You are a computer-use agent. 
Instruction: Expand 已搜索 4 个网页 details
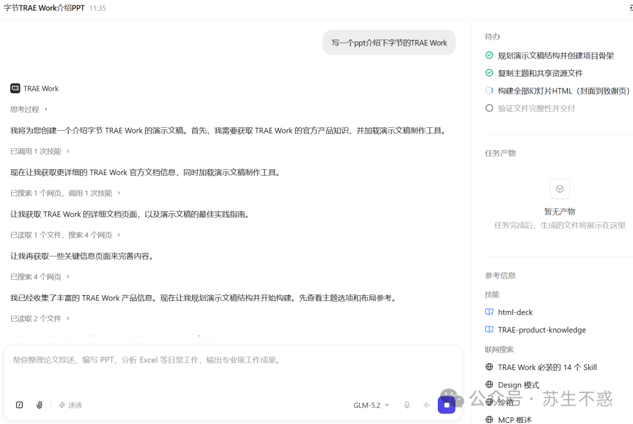pyautogui.click(x=40, y=277)
